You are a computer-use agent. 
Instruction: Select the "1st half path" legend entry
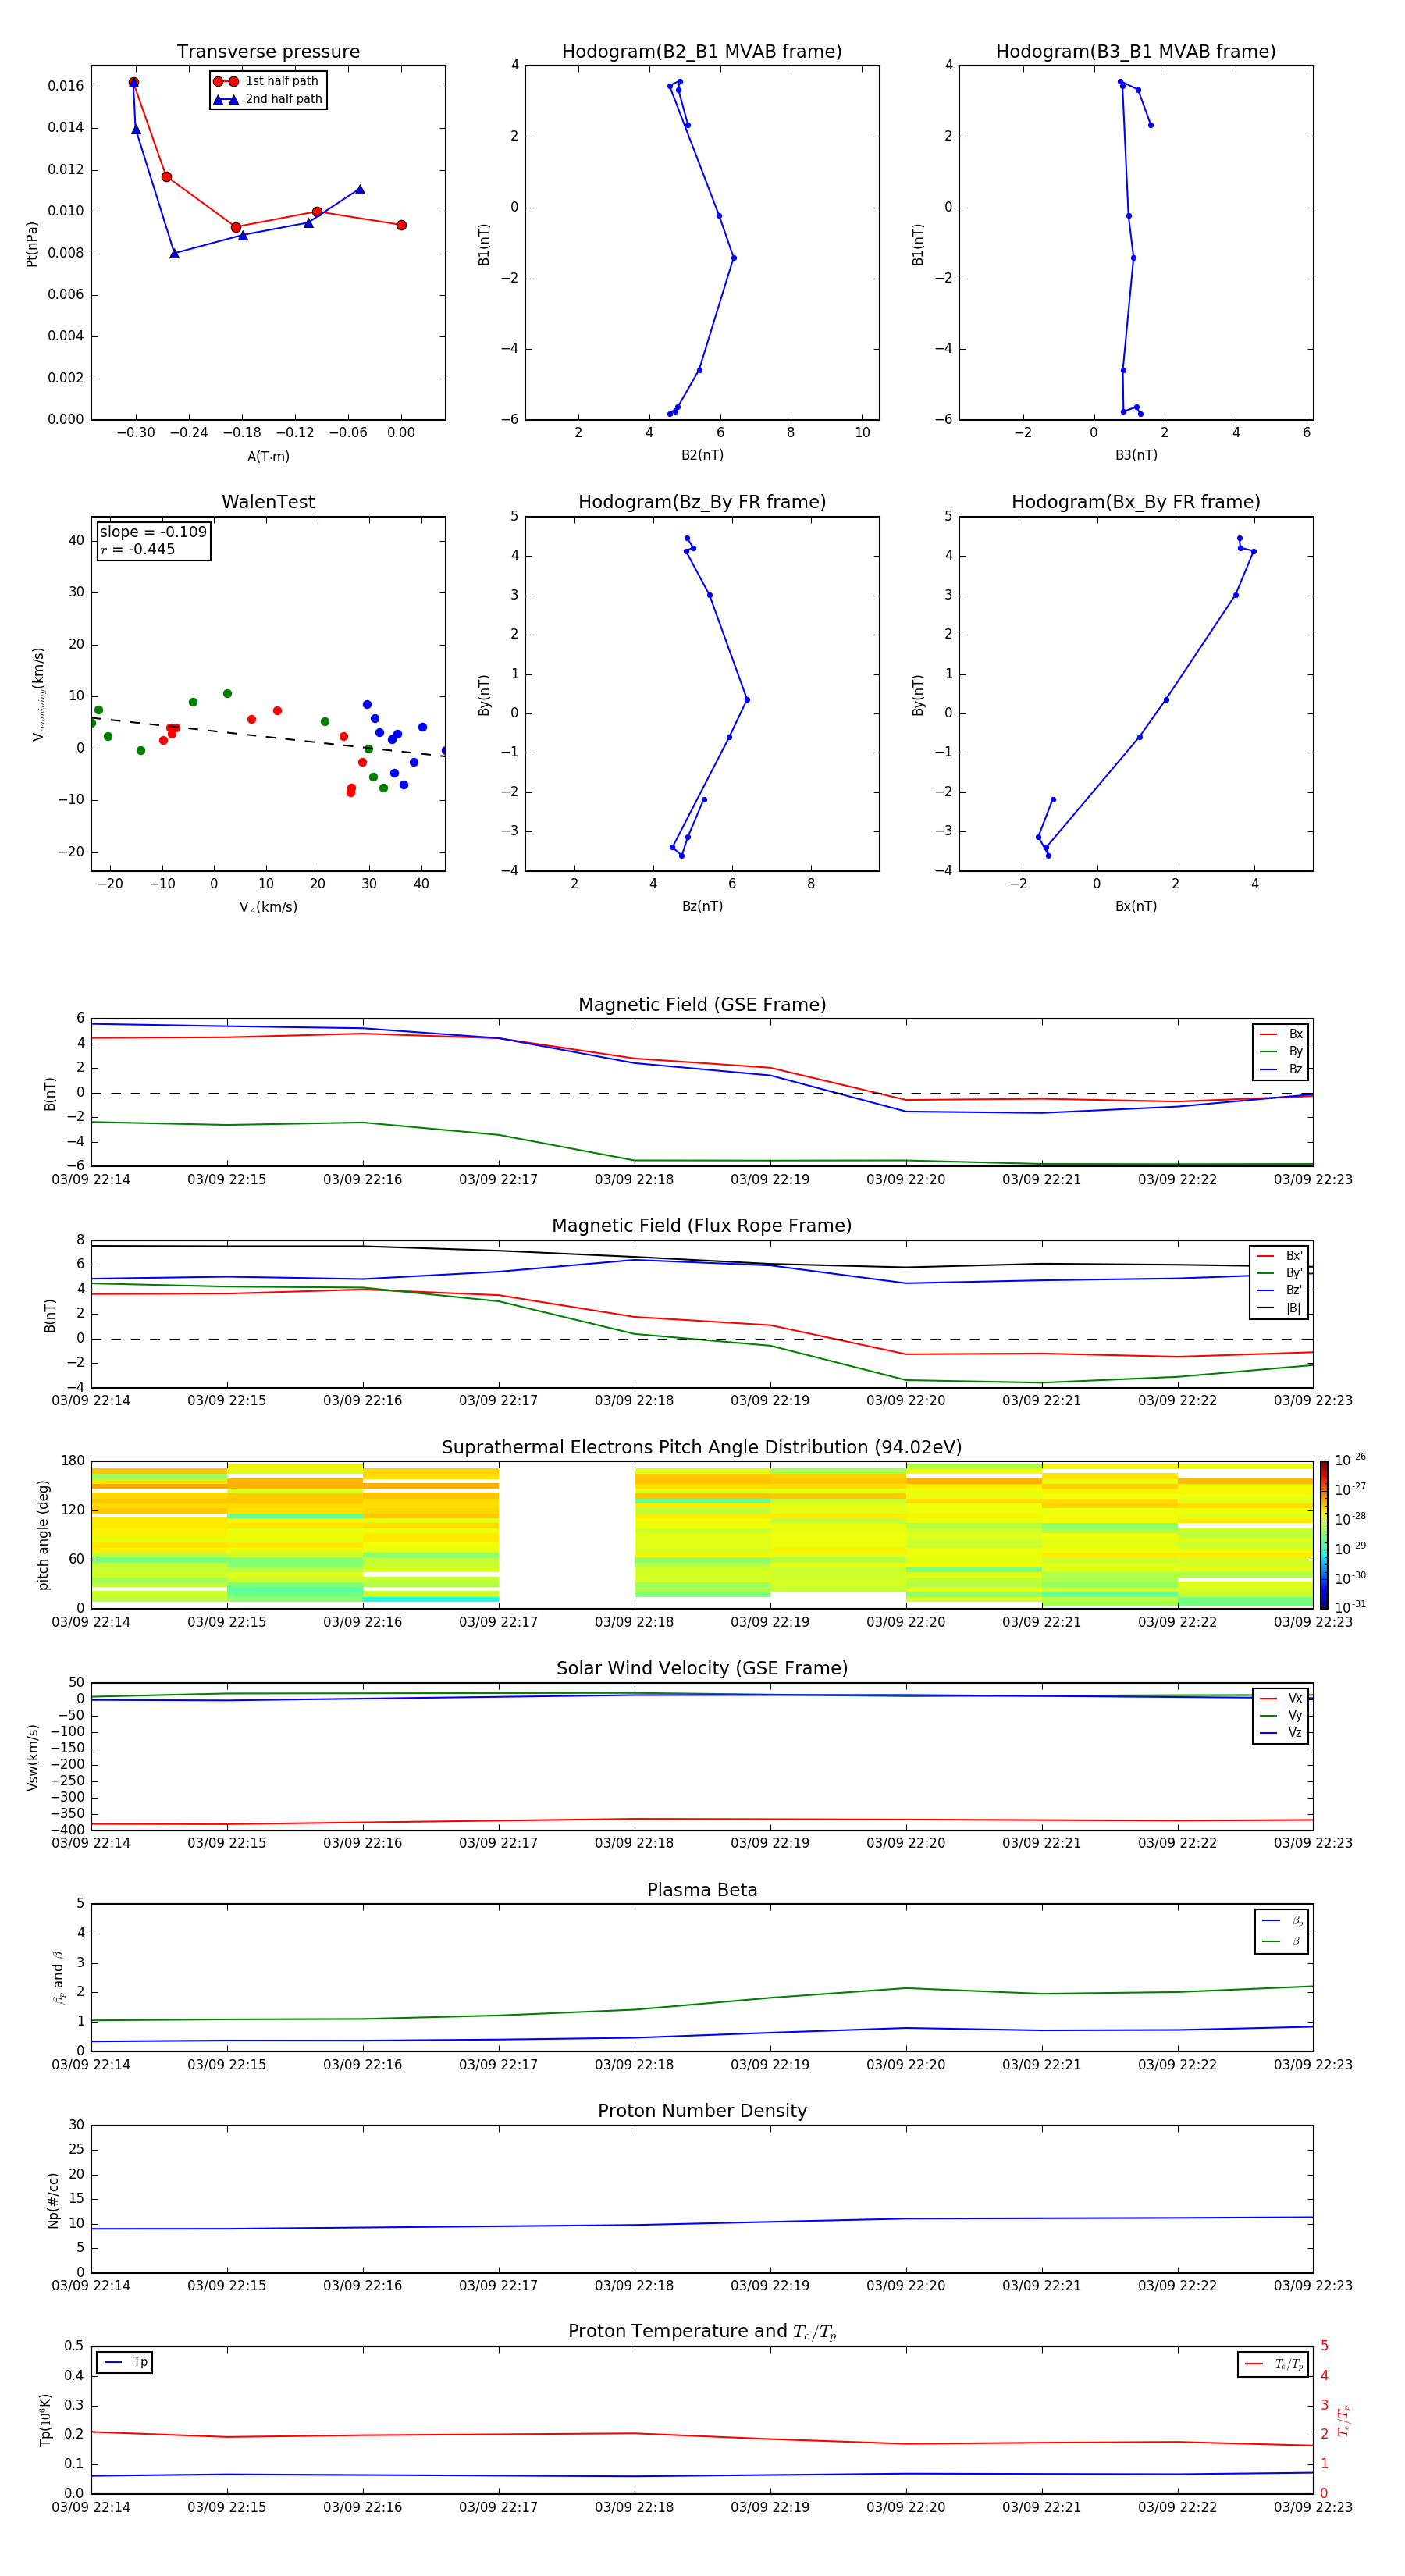tap(267, 81)
